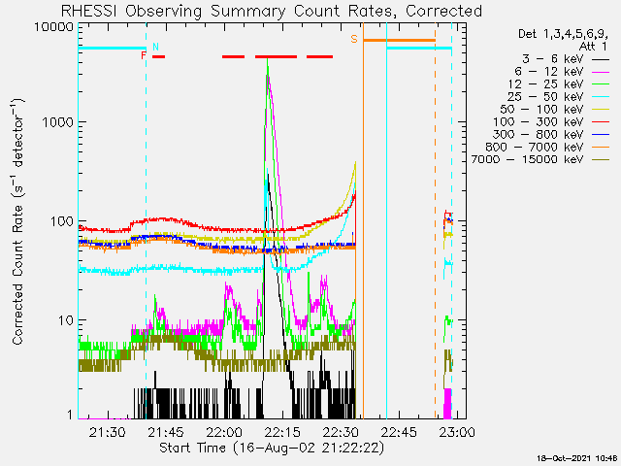Image resolution: width=621 pixels, height=466 pixels.
Task: Click the orange 'S' SAA flag marker
Action: [354, 39]
